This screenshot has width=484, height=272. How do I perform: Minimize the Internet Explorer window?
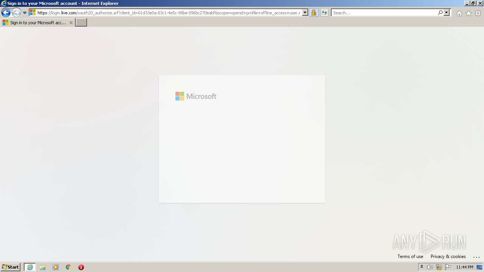(467, 3)
